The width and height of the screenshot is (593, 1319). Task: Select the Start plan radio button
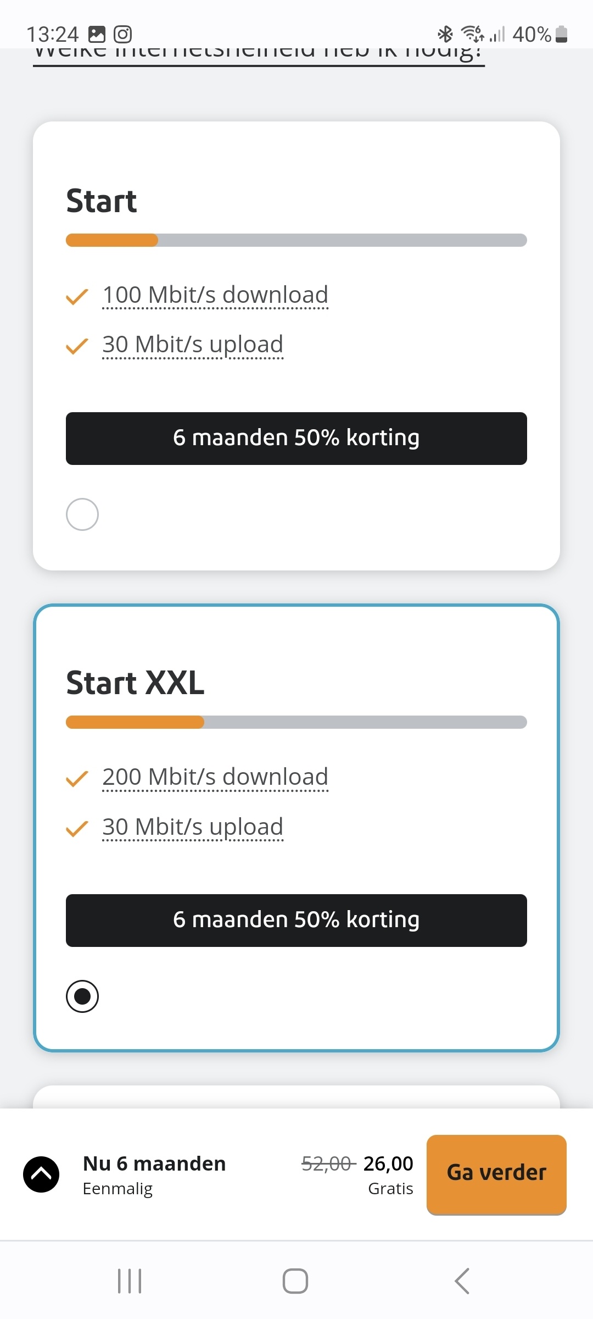coord(82,513)
